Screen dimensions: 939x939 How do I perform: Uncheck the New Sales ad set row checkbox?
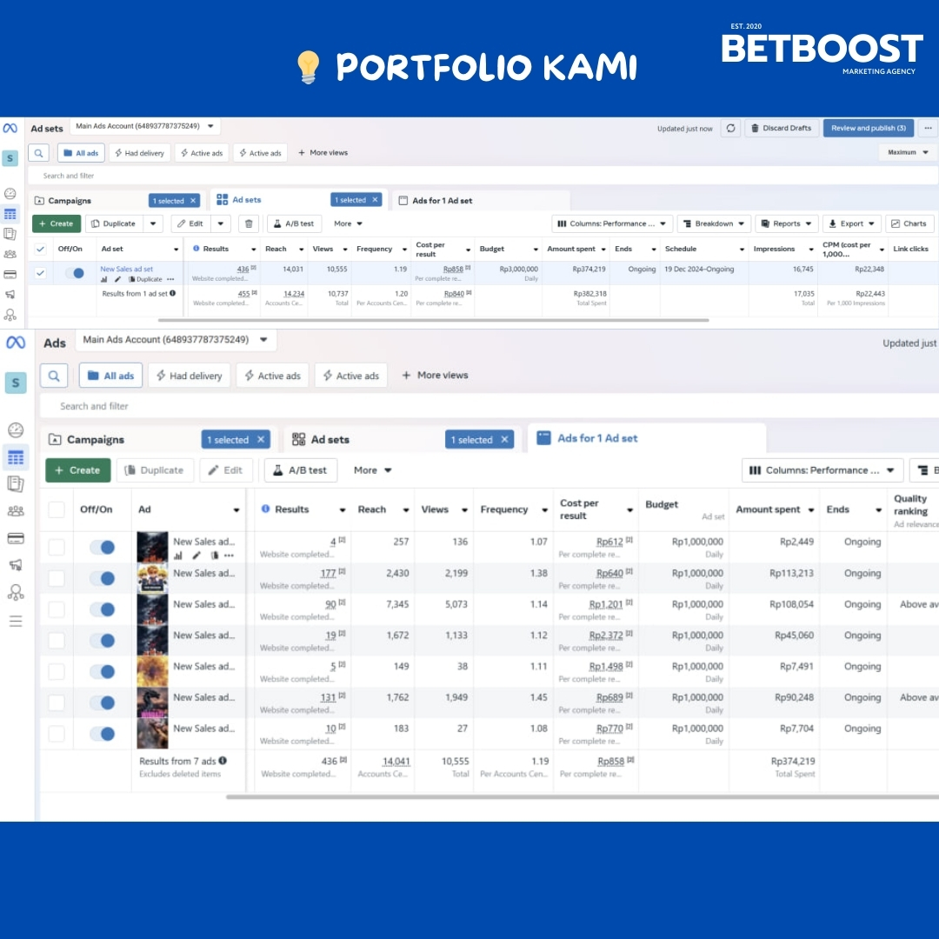tap(40, 273)
